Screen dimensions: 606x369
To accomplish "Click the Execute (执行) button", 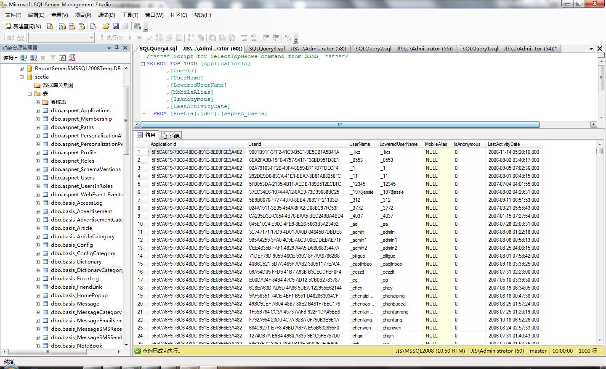I will tap(112, 37).
